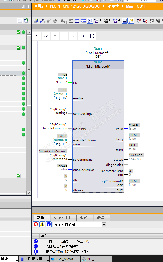Filter messages by warning icon
The width and height of the screenshot is (163, 262).
coord(42,224)
